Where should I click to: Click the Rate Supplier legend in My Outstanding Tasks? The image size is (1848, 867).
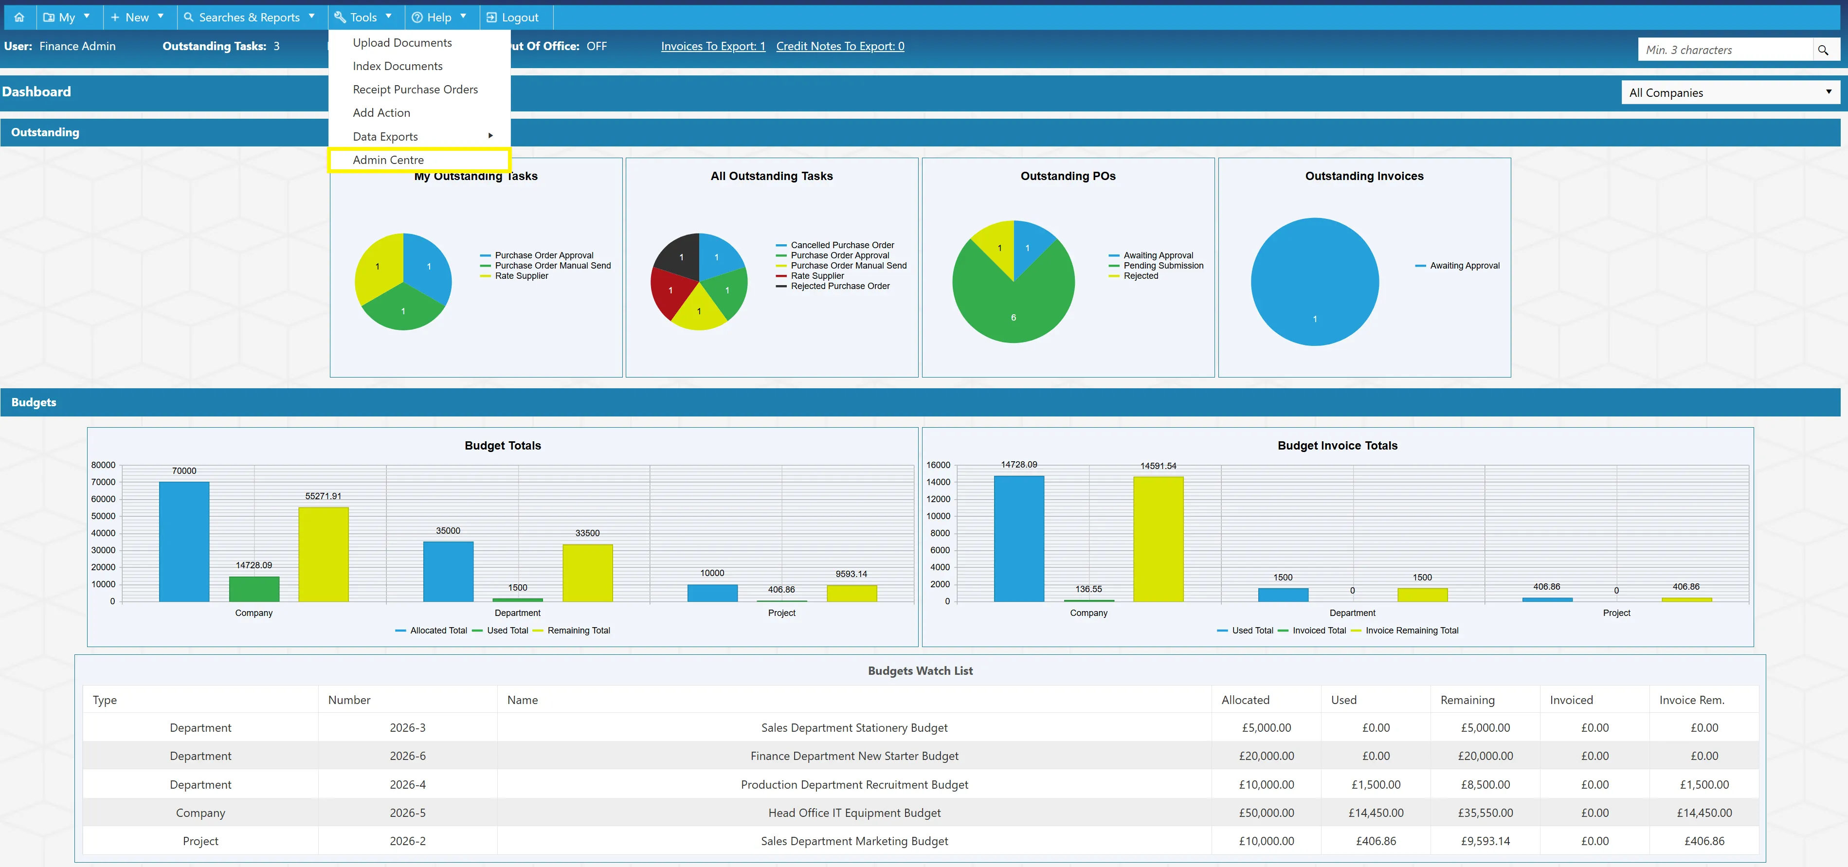point(514,276)
